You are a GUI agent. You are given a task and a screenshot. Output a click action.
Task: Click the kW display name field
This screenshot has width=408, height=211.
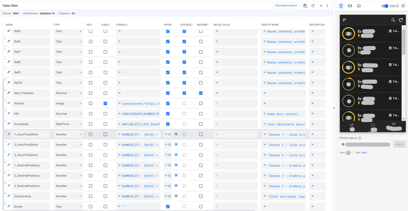click(x=283, y=113)
